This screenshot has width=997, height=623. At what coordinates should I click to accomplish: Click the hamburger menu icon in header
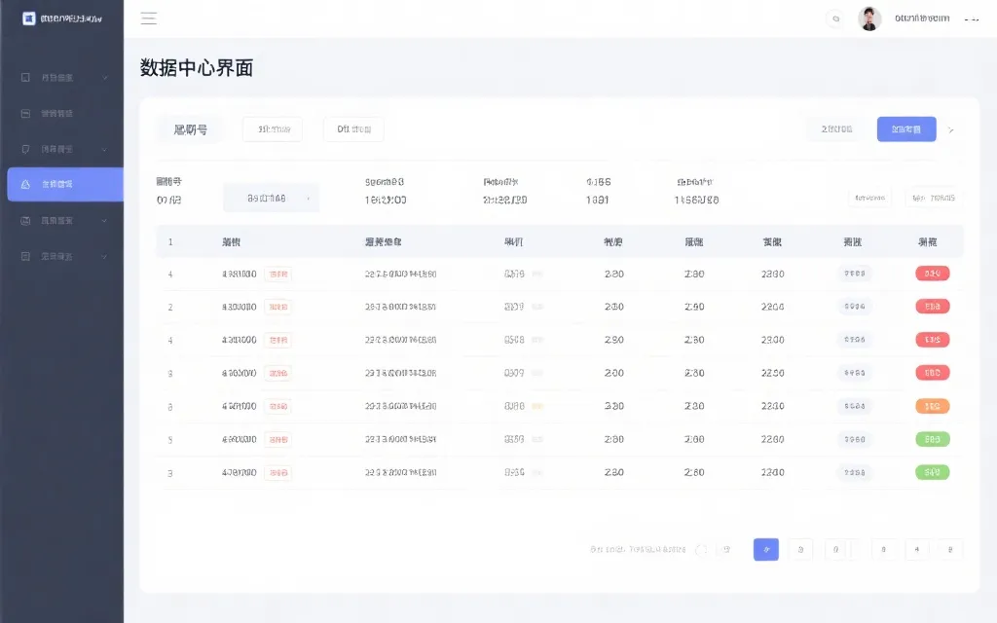click(149, 18)
